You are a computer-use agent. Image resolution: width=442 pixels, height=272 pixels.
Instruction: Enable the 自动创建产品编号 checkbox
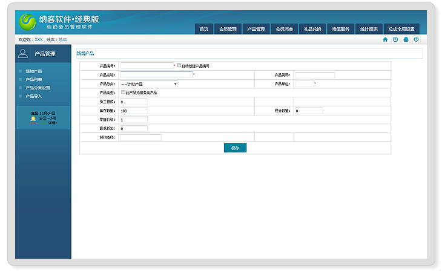point(179,65)
